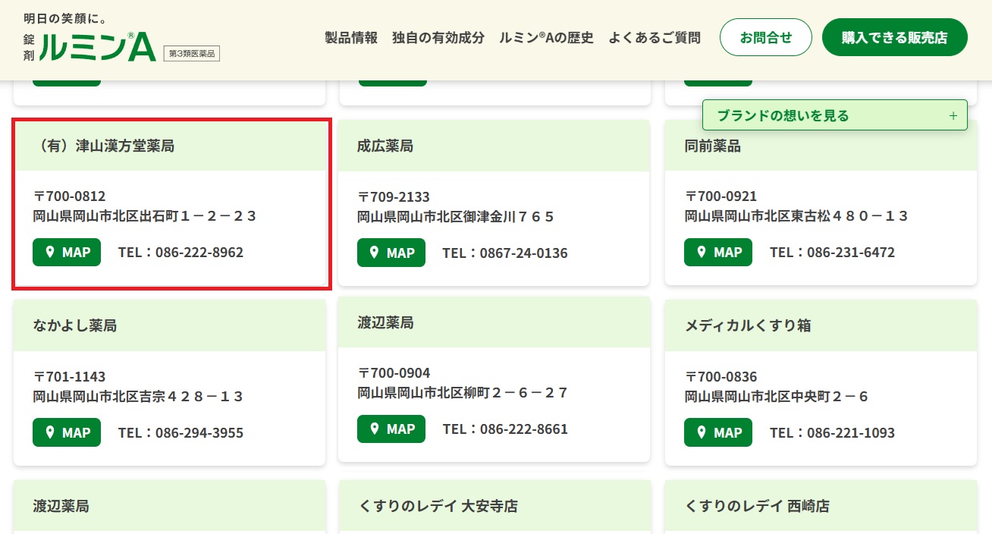Open the 独自の有効成分 menu item
The image size is (992, 534).
coord(438,38)
